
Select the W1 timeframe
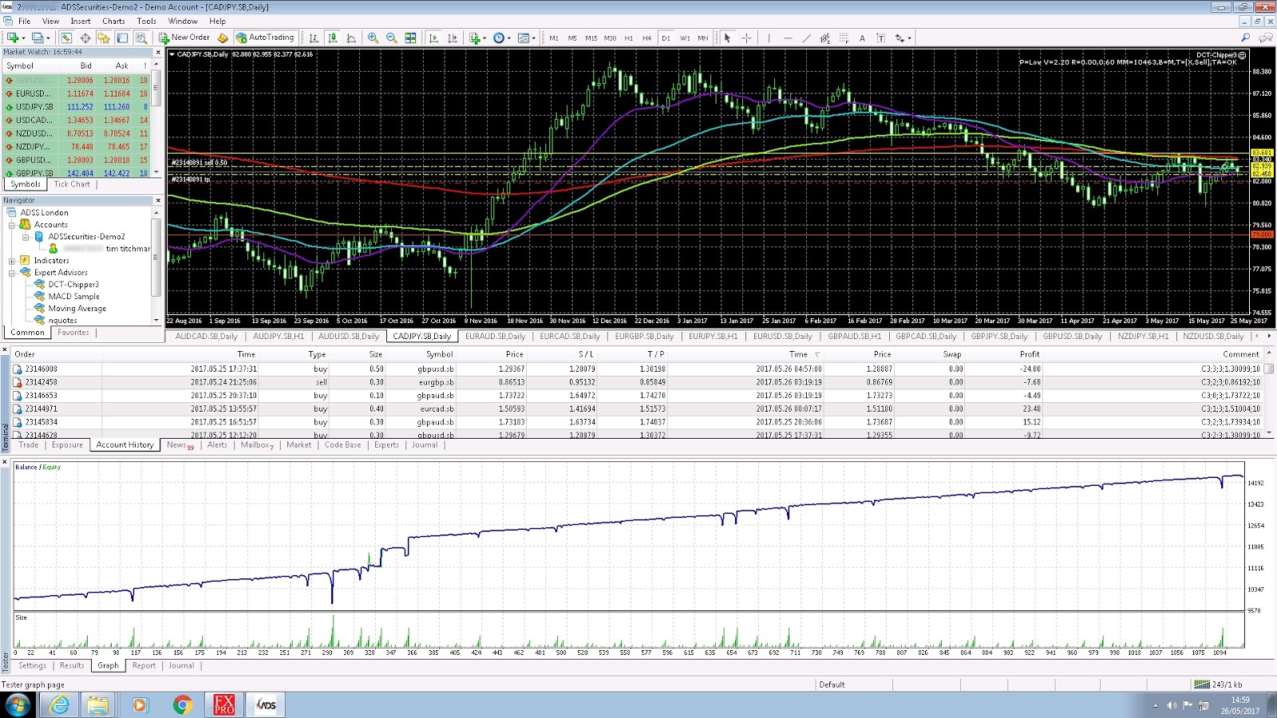pos(685,37)
